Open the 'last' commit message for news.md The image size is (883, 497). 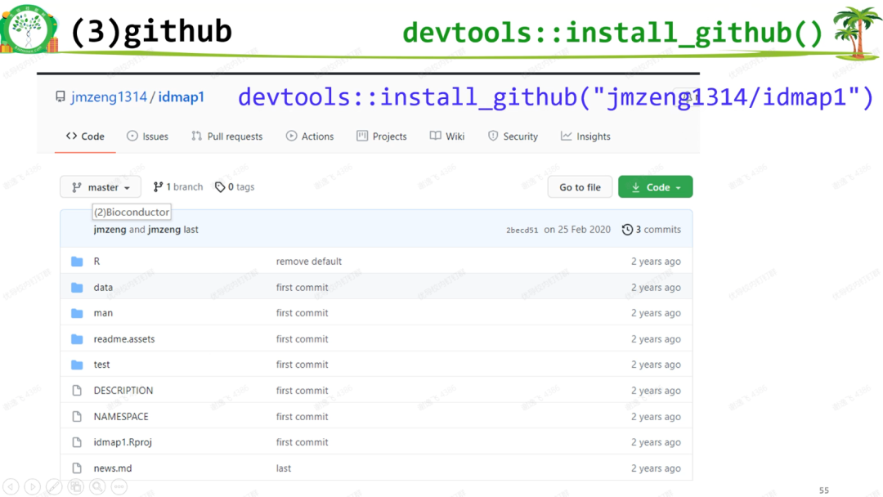click(284, 468)
